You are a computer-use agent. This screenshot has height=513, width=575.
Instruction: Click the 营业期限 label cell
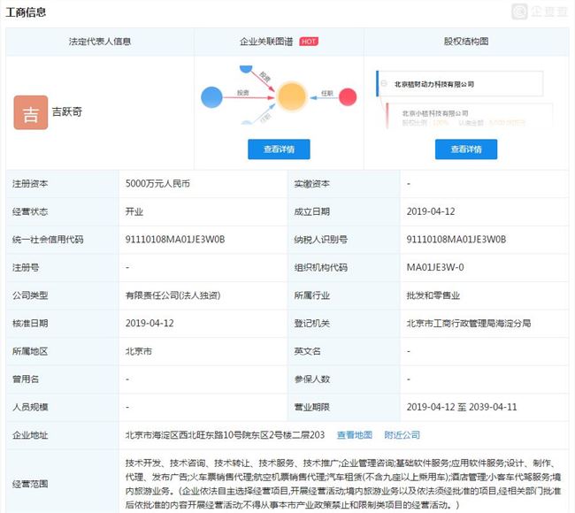(x=344, y=407)
